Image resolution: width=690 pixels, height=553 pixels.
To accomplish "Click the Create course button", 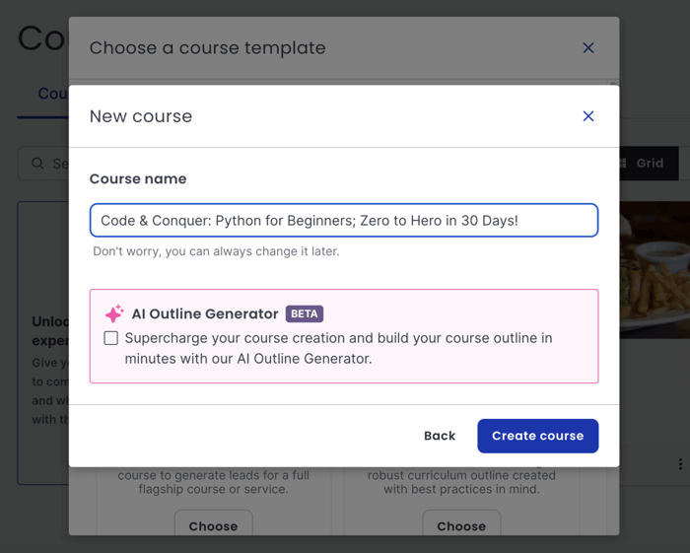I will 537,436.
